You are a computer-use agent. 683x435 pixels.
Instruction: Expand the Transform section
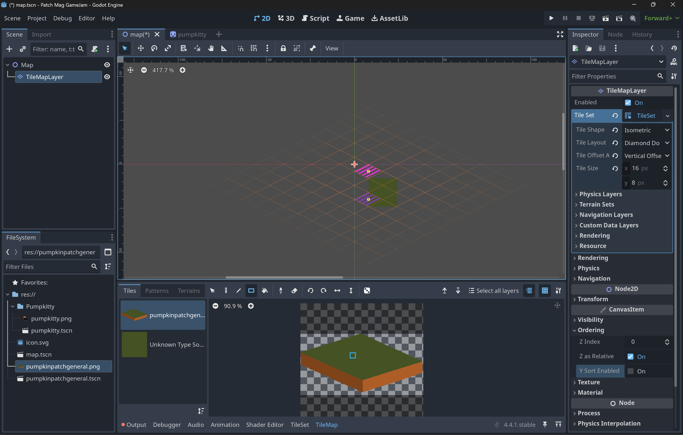593,299
